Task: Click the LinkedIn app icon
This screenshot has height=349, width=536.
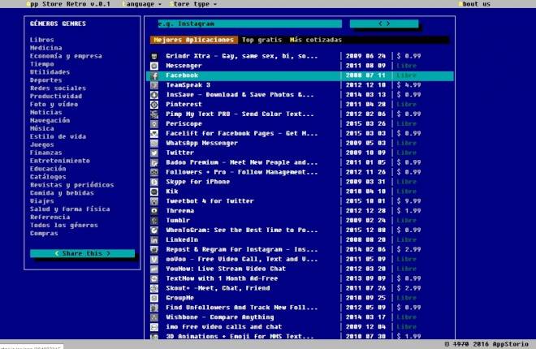Action: 154,240
